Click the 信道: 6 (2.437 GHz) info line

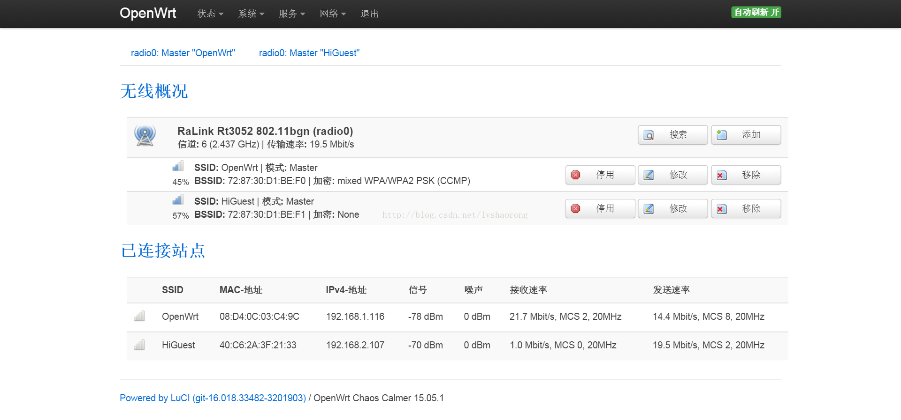(x=266, y=144)
